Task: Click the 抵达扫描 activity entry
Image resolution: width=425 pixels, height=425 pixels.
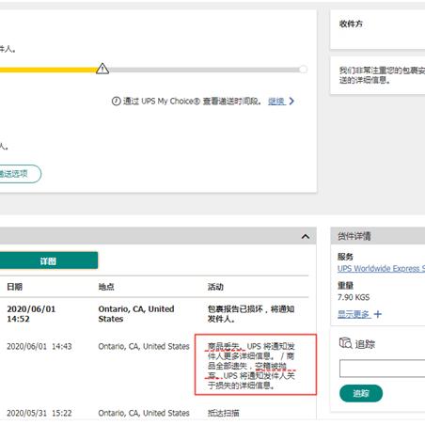Action: (223, 413)
